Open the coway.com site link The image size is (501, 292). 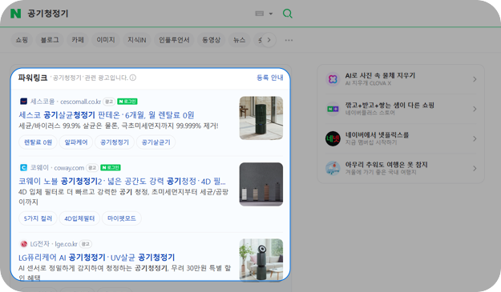coord(69,168)
